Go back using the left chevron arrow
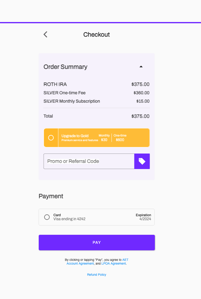This screenshot has height=299, width=201. point(46,34)
